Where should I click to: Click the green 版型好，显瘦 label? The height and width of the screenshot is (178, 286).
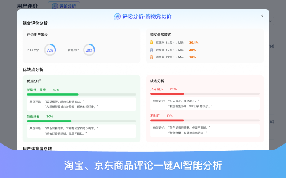(36, 90)
